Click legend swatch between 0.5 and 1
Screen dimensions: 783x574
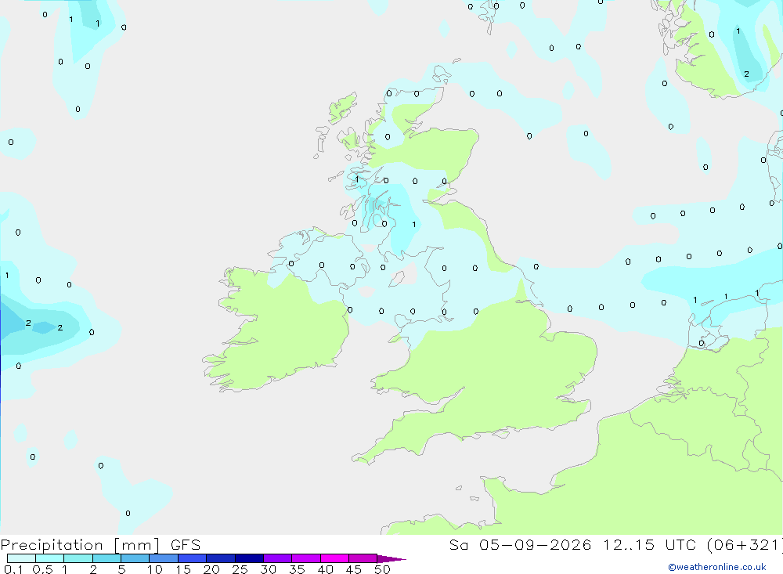[x=49, y=558]
